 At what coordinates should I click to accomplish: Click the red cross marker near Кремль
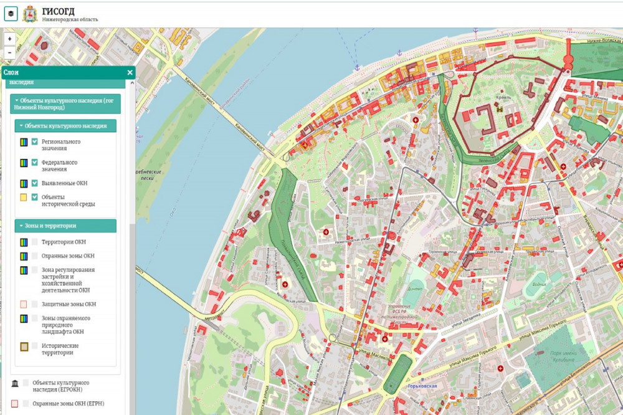tap(416, 119)
